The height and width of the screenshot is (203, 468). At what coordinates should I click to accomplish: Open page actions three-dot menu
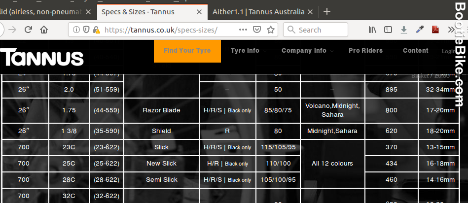243,30
